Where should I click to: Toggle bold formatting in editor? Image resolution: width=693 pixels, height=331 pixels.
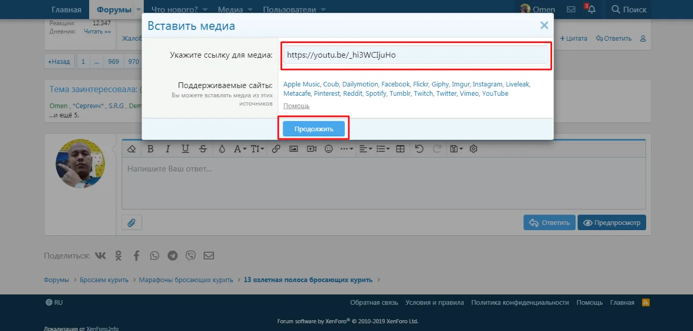pyautogui.click(x=150, y=149)
